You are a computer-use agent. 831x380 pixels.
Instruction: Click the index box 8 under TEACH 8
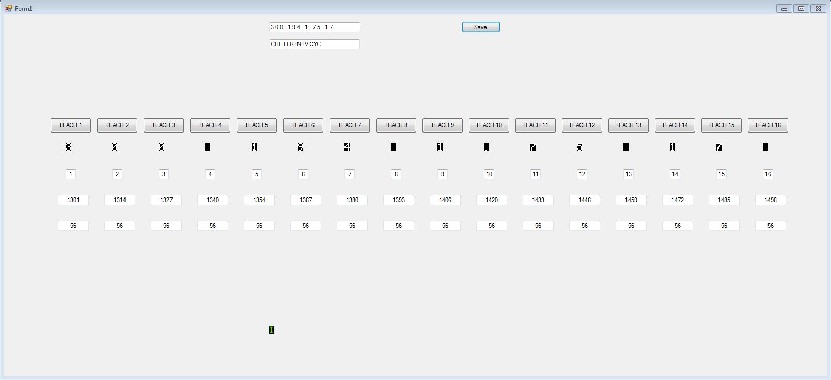(396, 174)
